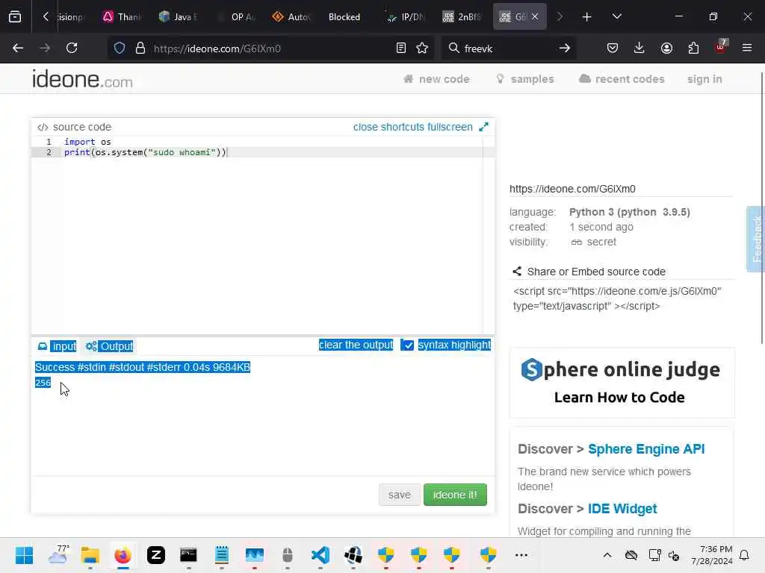Image resolution: width=765 pixels, height=573 pixels.
Task: Click the Firefox back arrow button
Action: [x=18, y=48]
